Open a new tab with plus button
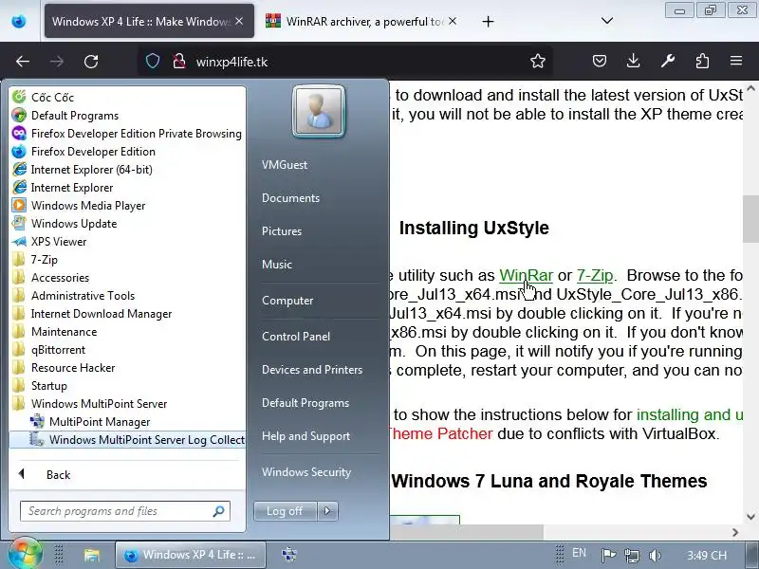Viewport: 759px width, 569px height. [488, 21]
